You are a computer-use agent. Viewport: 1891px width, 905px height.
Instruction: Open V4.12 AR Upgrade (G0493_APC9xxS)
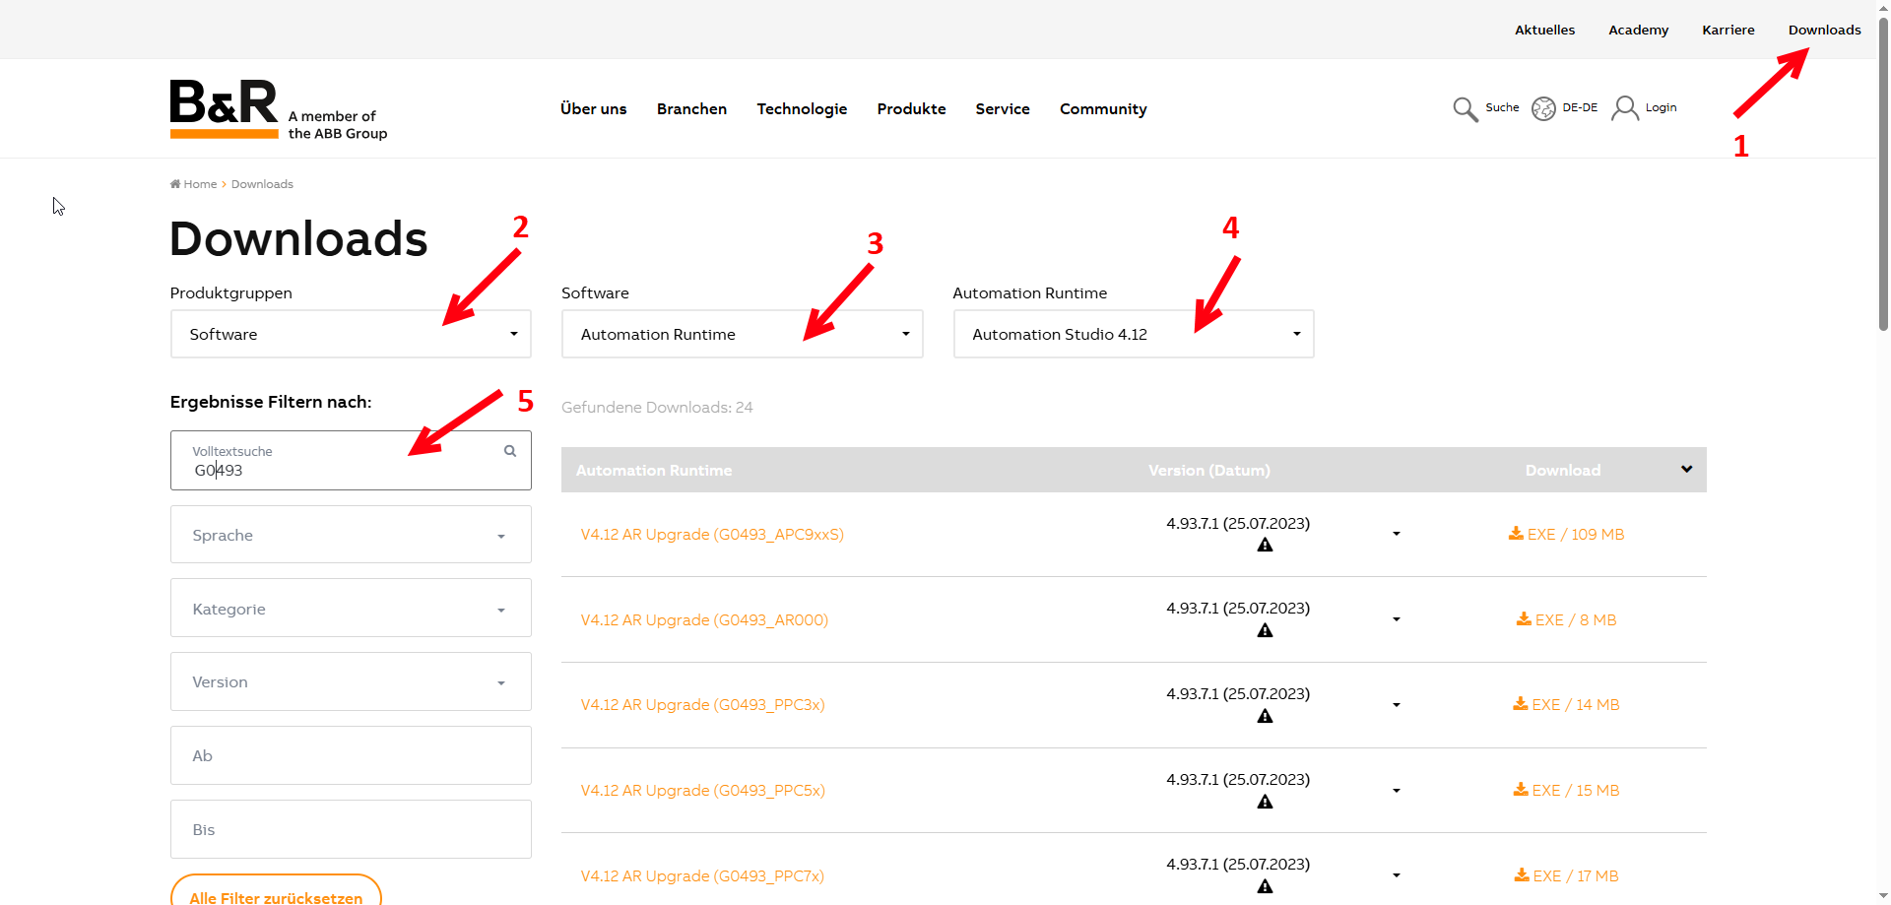pos(712,535)
